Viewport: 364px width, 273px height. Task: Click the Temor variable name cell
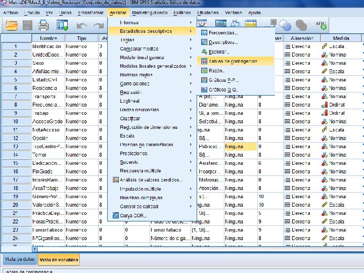click(x=49, y=155)
